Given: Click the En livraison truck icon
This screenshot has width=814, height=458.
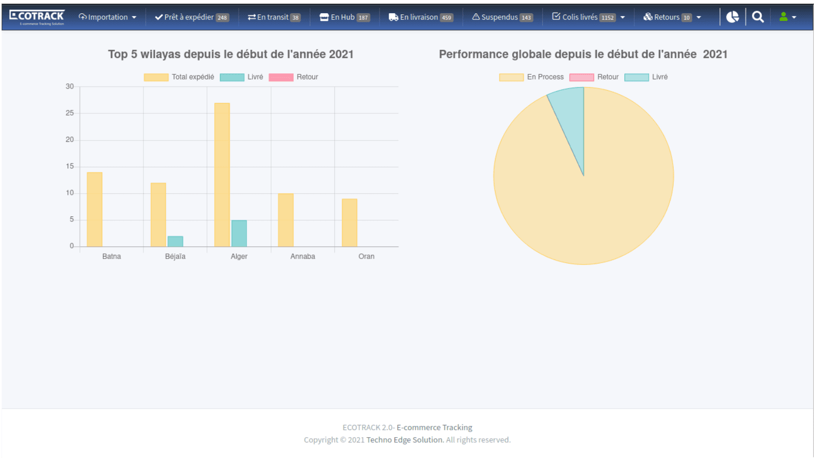Looking at the screenshot, I should pyautogui.click(x=392, y=17).
